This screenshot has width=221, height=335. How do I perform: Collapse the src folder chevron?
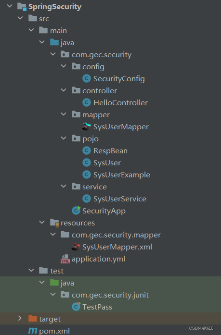20,18
